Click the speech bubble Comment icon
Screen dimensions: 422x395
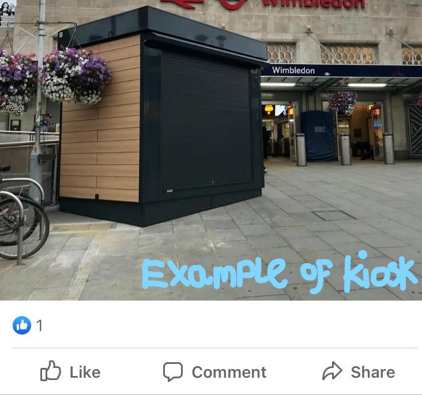(173, 372)
